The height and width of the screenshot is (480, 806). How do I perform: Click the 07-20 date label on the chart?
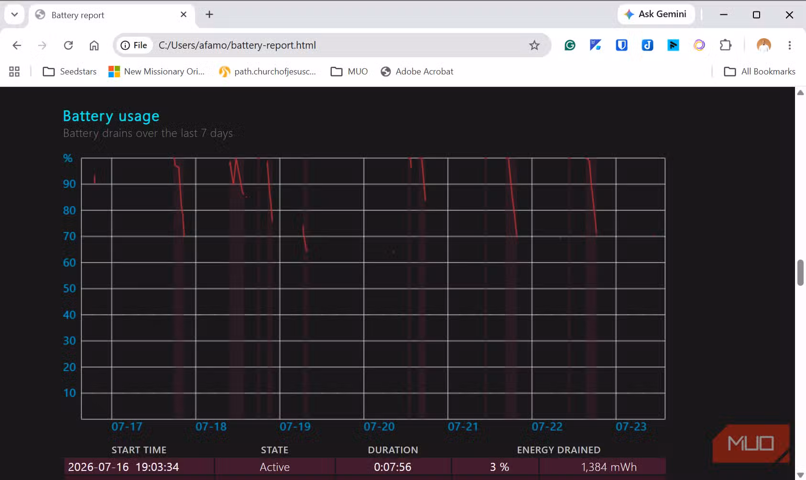(379, 427)
